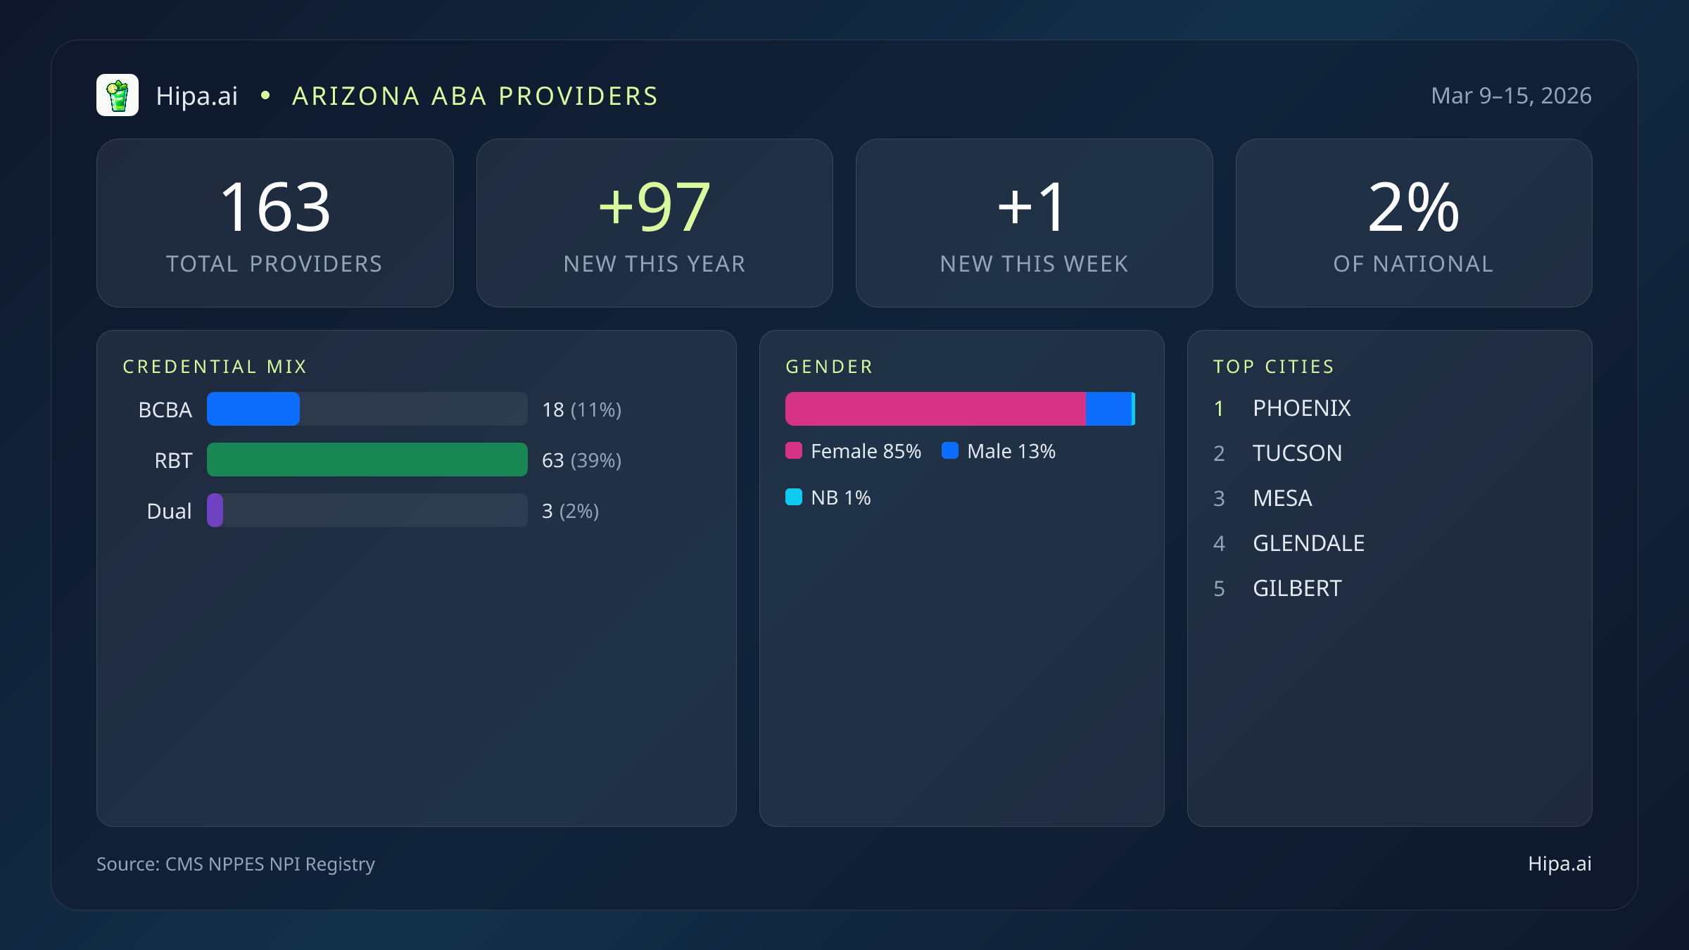Viewport: 1689px width, 950px height.
Task: Click the blue BCBA credential bar
Action: 253,409
